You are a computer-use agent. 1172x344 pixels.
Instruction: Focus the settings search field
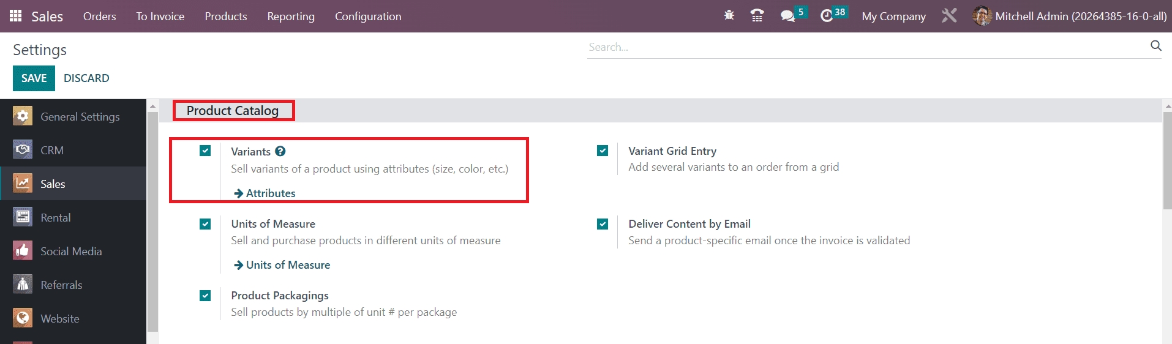[x=863, y=47]
